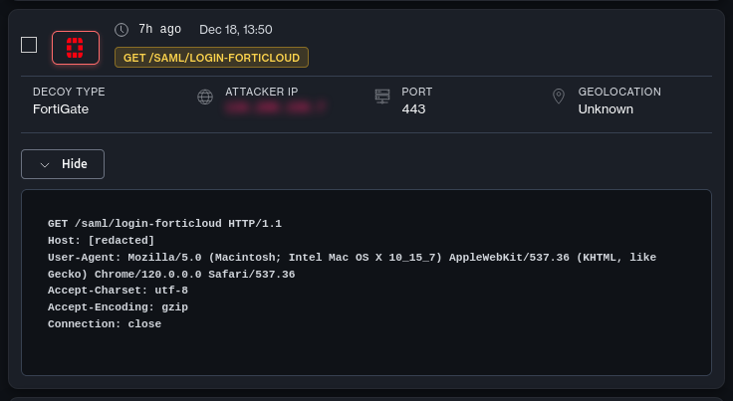Viewport: 733px width, 401px height.
Task: Click the Accept-Charset: utf-8 line
Action: [x=118, y=291]
